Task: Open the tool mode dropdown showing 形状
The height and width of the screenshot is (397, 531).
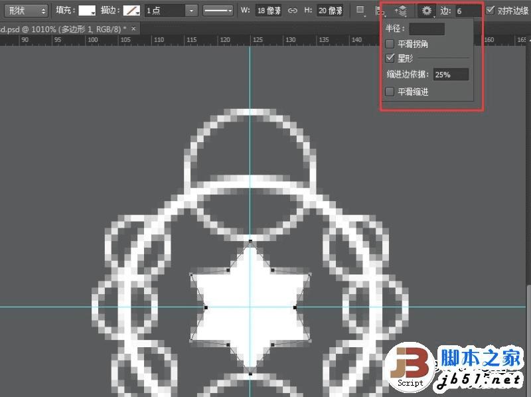Action: pyautogui.click(x=26, y=11)
